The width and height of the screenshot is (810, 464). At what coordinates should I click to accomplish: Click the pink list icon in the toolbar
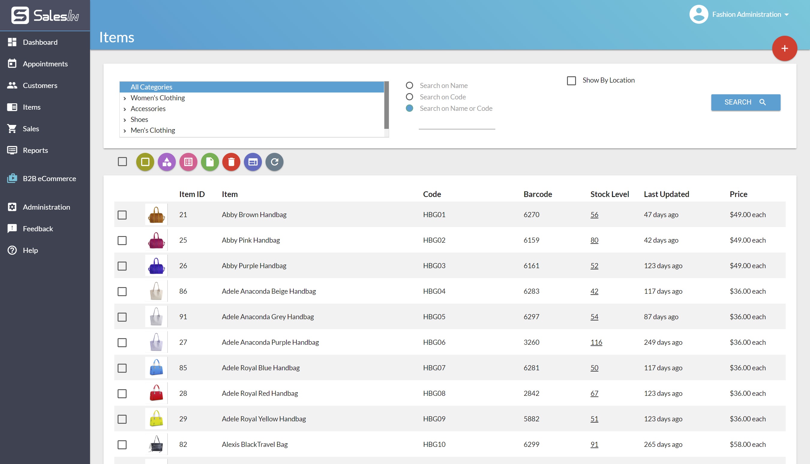[x=188, y=162]
